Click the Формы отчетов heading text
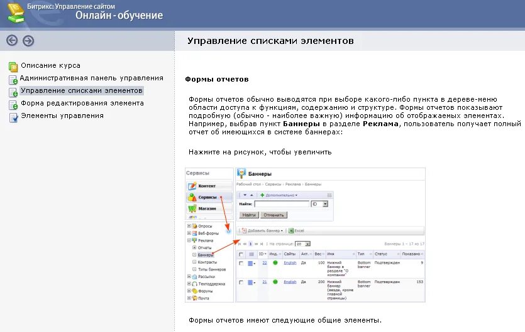The width and height of the screenshot is (525, 332). 217,79
